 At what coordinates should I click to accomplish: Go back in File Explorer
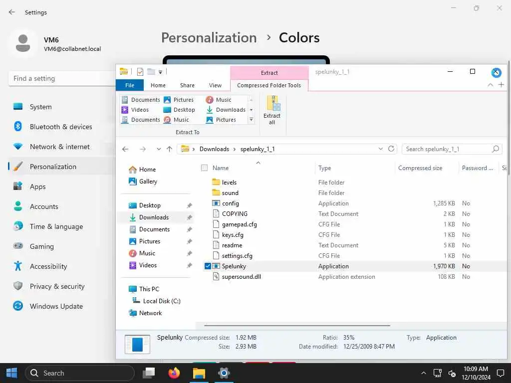125,149
